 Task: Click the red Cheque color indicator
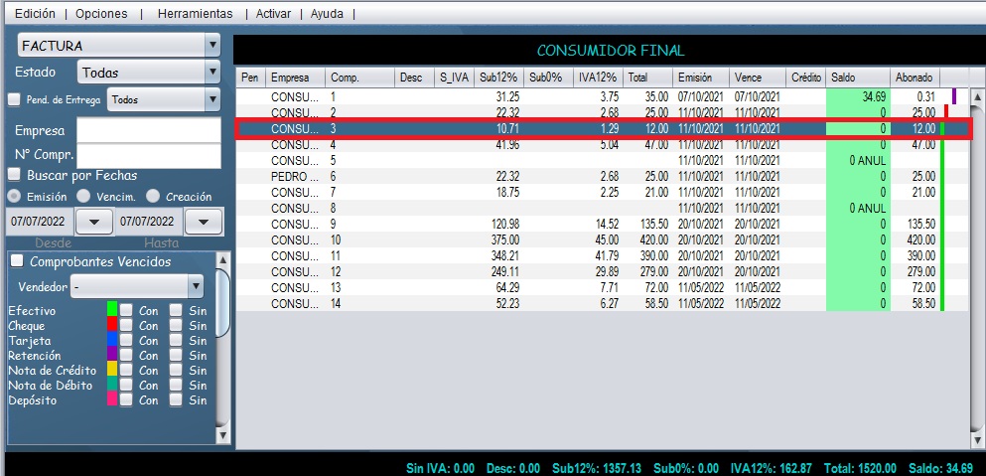coord(112,325)
